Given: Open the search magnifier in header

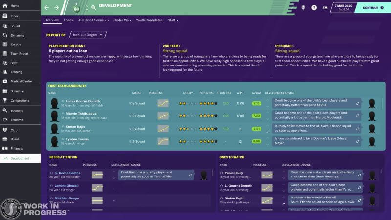Looking at the screenshot, I should (93, 8).
